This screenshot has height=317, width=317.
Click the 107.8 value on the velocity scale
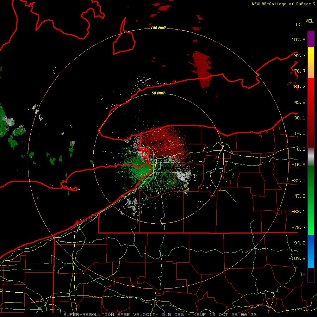(x=298, y=39)
